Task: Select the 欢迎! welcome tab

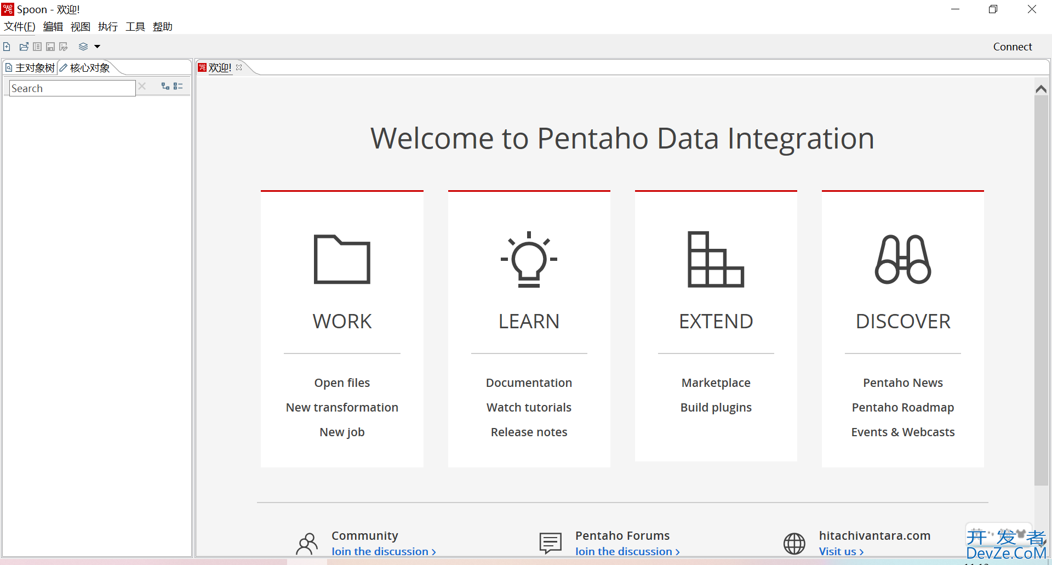Action: [220, 67]
